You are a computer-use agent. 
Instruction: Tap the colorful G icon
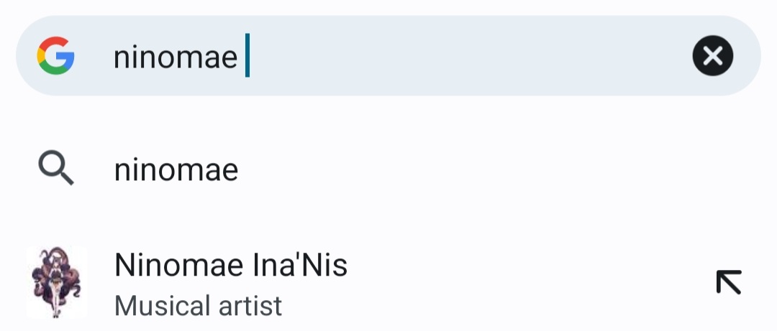coord(56,56)
